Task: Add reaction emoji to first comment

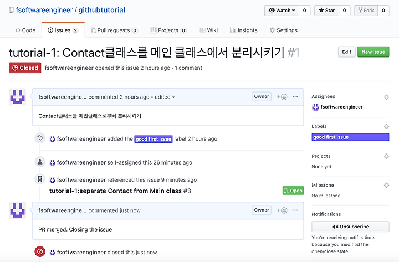Action: (282, 97)
